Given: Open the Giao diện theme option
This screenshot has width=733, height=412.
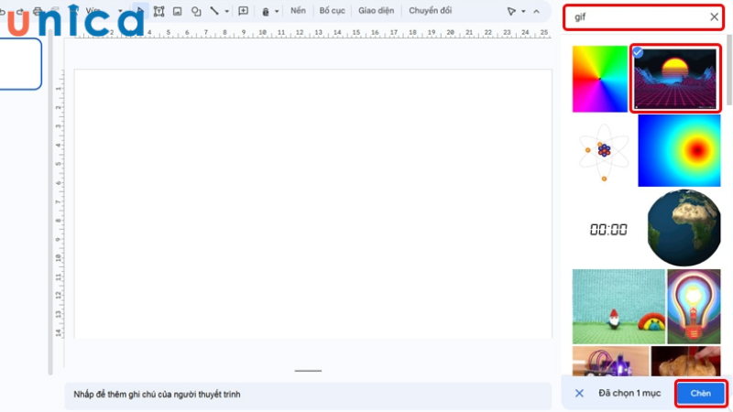Looking at the screenshot, I should tap(376, 11).
